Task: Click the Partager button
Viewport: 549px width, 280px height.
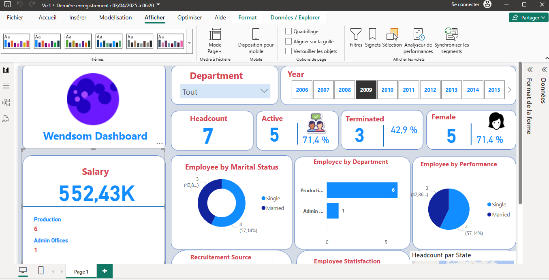Action: tap(528, 17)
